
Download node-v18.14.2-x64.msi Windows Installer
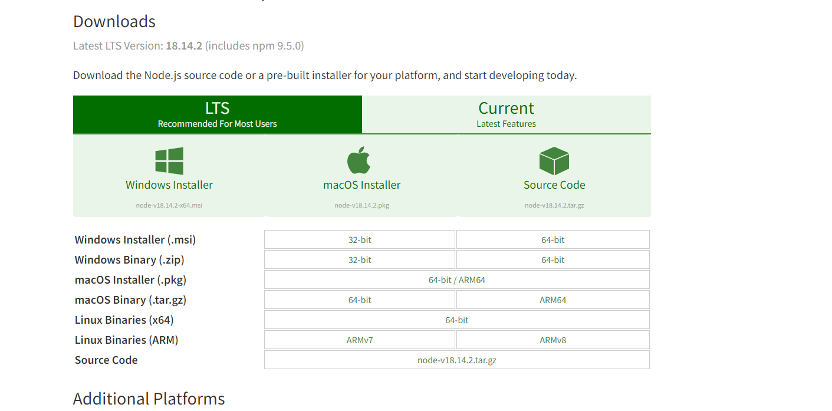pos(169,185)
